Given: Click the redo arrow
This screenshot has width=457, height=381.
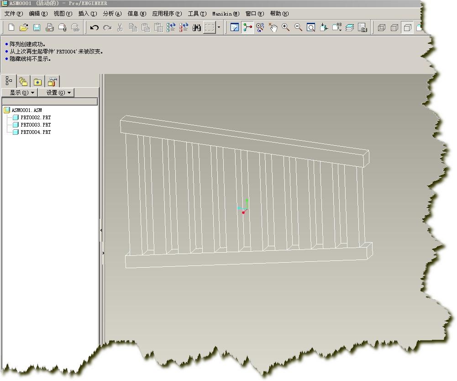Looking at the screenshot, I should click(x=107, y=28).
